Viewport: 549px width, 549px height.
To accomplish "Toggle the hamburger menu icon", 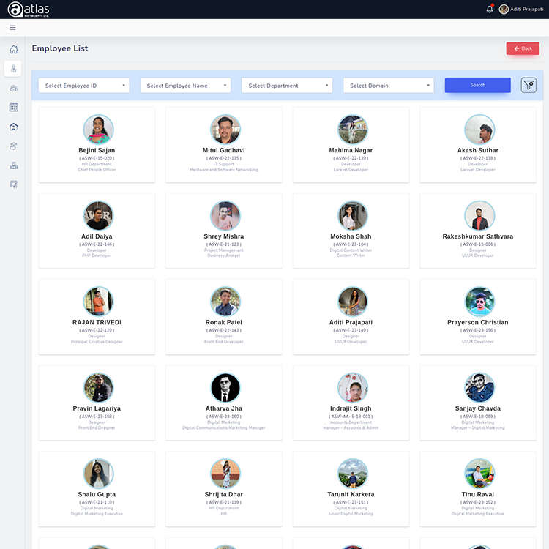I will tap(12, 28).
